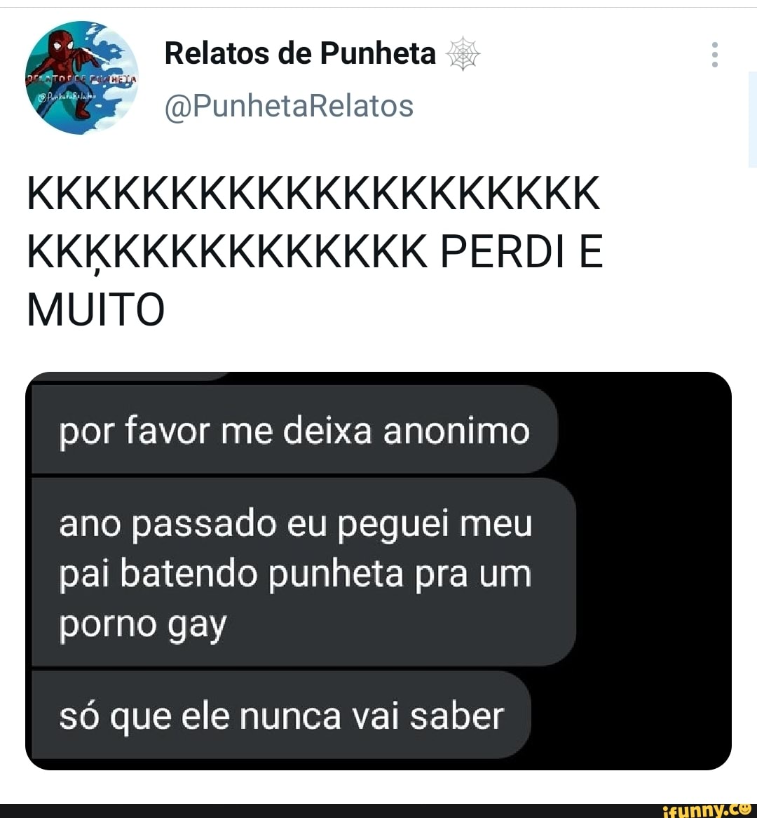Screen dimensions: 757x818
Task: Tap the 'por favor me deixa anonimo' bubble
Action: click(x=294, y=430)
